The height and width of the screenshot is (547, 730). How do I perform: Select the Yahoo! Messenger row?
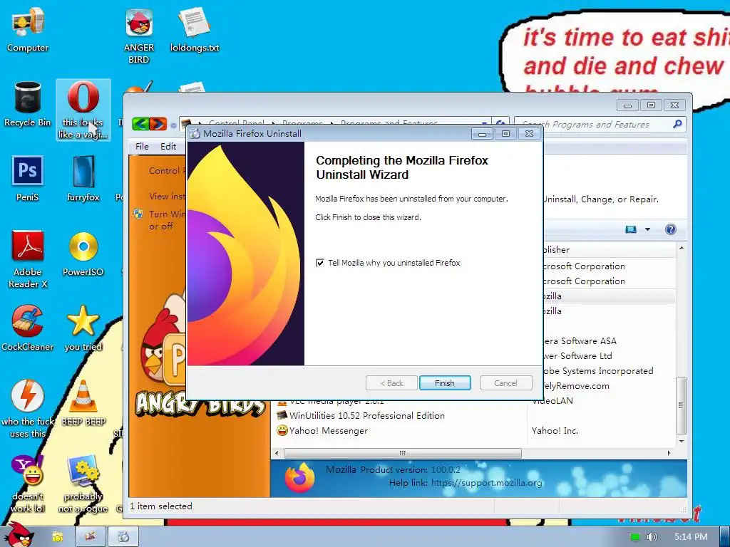click(475, 431)
